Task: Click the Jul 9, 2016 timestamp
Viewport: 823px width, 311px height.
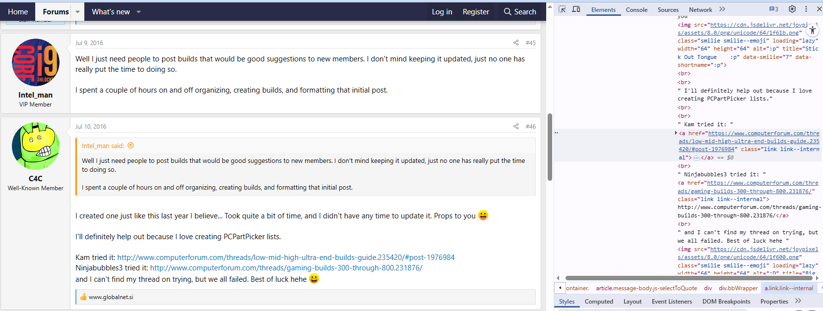Action: point(89,43)
